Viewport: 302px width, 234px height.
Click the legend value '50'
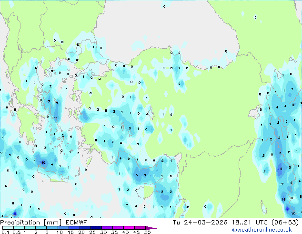147,232
